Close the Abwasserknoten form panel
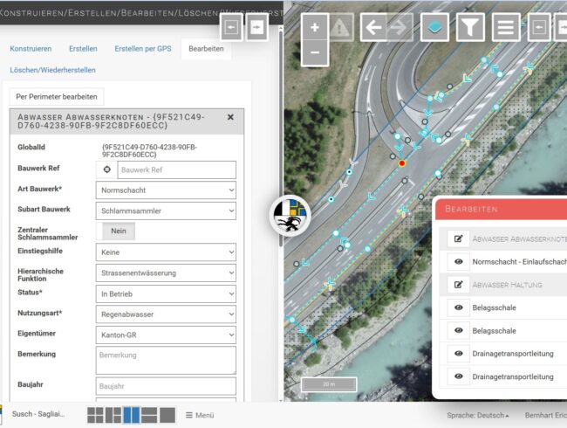The image size is (567, 428). pyautogui.click(x=230, y=117)
